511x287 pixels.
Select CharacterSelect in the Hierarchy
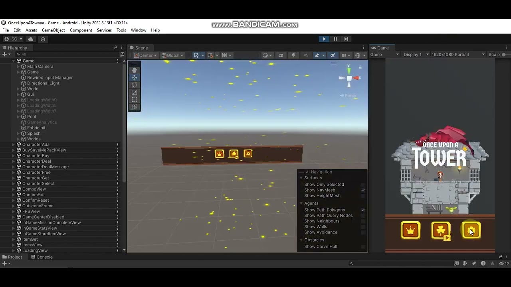pos(38,184)
